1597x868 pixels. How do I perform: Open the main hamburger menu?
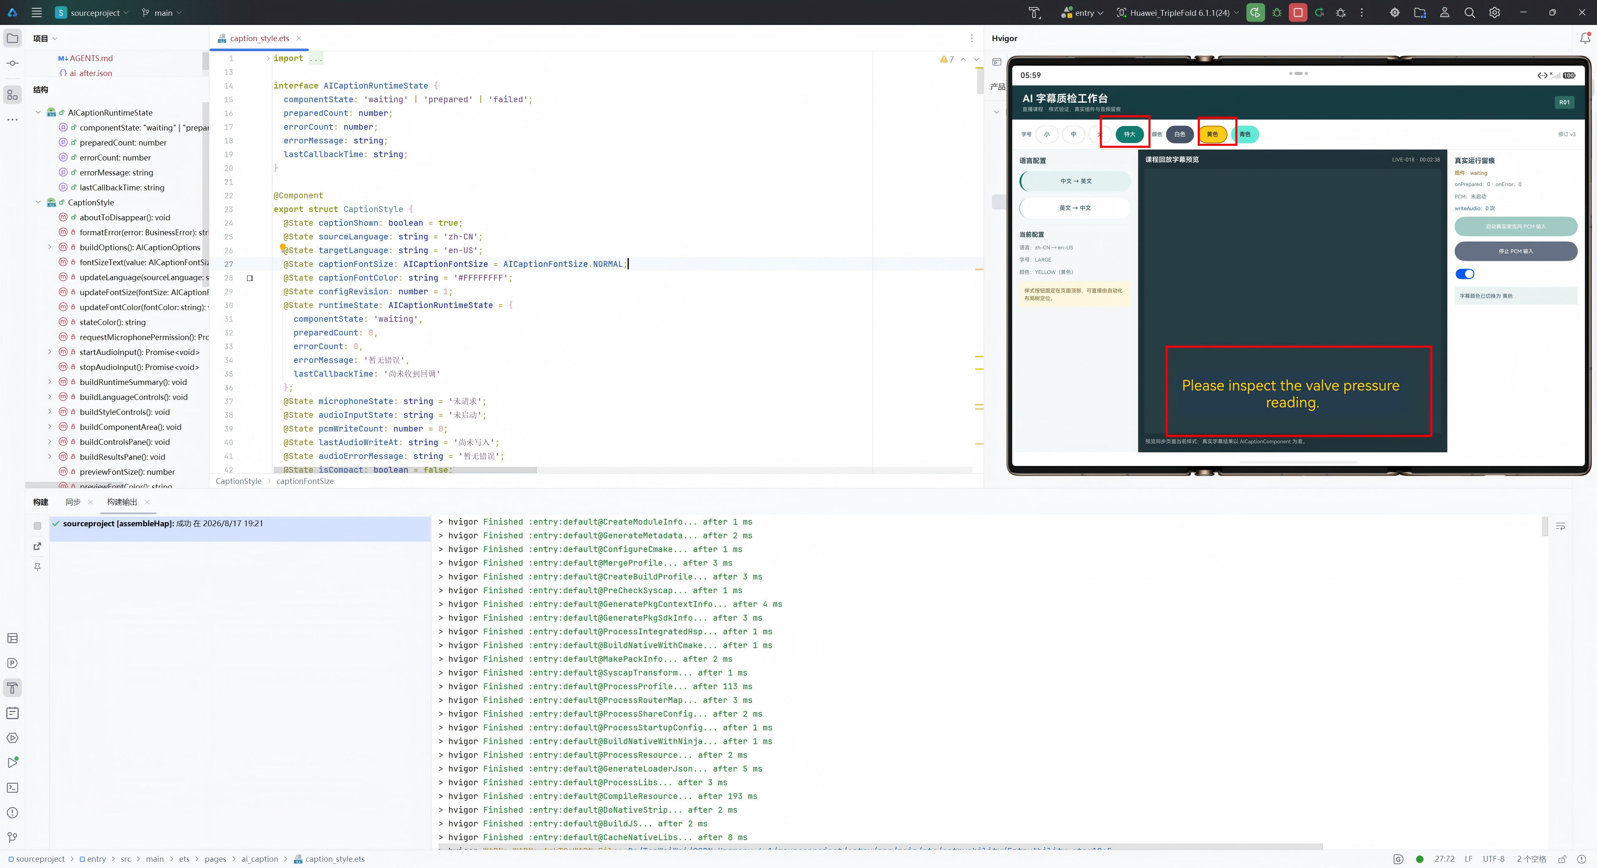coord(37,12)
